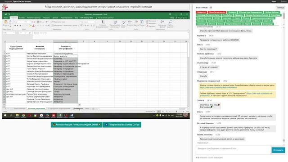Open the font name dropdown

coord(24,22)
